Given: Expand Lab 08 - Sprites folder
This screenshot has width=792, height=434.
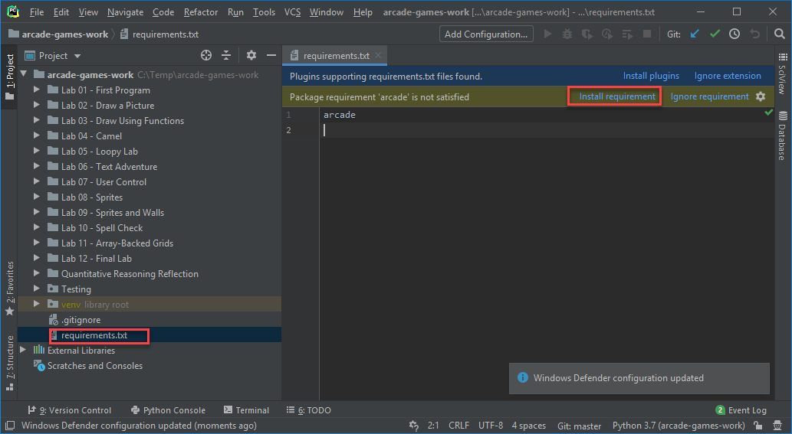Looking at the screenshot, I should pyautogui.click(x=36, y=197).
